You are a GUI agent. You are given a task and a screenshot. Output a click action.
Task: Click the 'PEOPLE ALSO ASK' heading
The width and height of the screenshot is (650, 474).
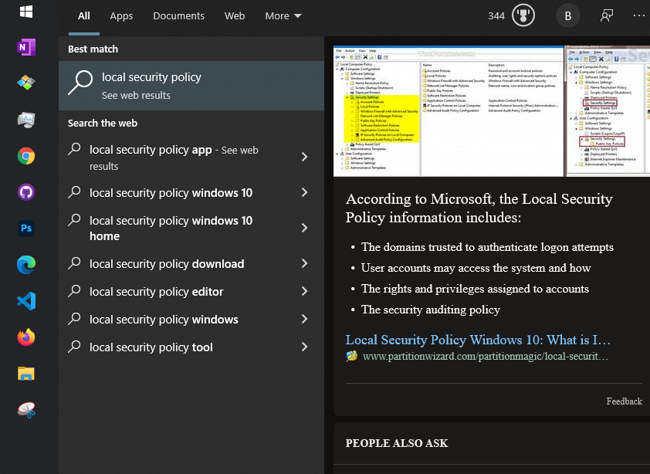click(x=397, y=443)
